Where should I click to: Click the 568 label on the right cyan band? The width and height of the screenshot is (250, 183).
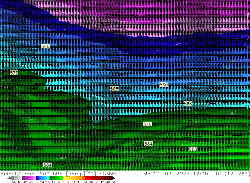coord(188,104)
